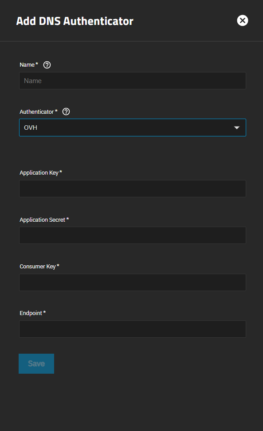Click the selected OVH value text

(31, 128)
